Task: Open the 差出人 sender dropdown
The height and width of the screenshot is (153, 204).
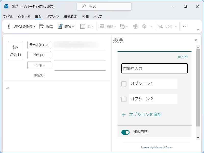Action: click(x=39, y=45)
